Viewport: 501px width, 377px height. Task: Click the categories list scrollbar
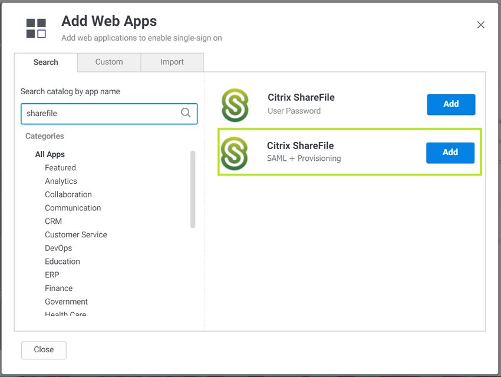click(x=193, y=189)
